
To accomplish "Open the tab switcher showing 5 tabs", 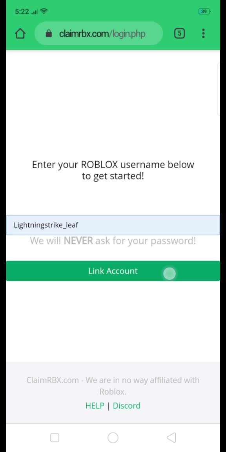I will pos(179,33).
